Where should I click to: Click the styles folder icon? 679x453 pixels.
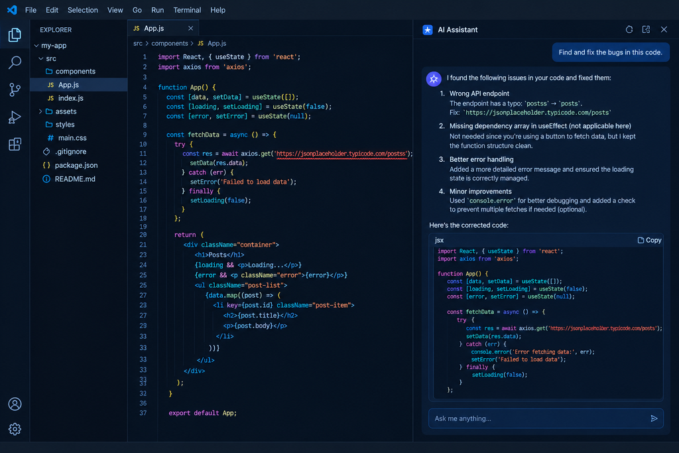[49, 125]
